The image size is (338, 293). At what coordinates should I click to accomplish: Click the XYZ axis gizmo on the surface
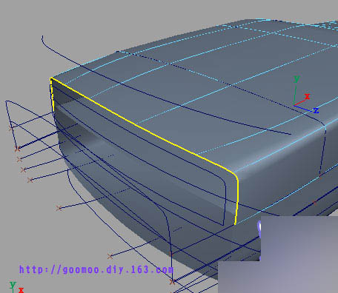pyautogui.click(x=306, y=95)
